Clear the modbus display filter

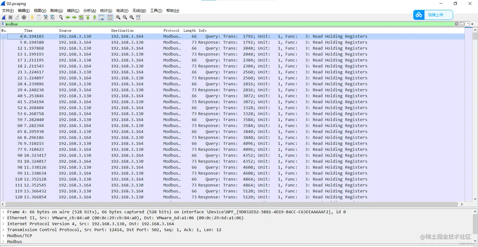(457, 24)
